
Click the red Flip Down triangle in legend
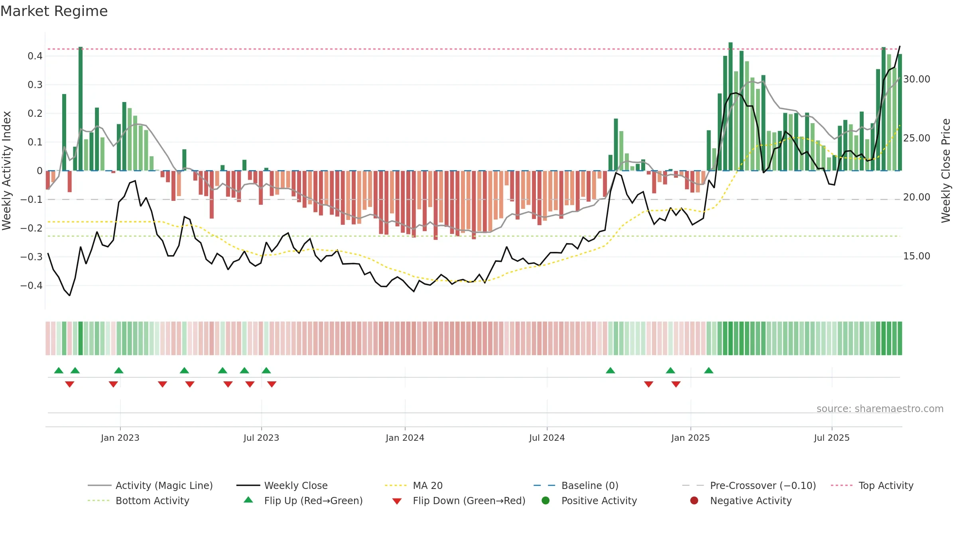[397, 501]
